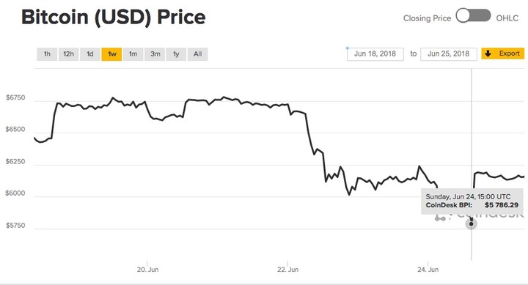Select the 12h time range
This screenshot has width=528, height=285.
point(68,54)
